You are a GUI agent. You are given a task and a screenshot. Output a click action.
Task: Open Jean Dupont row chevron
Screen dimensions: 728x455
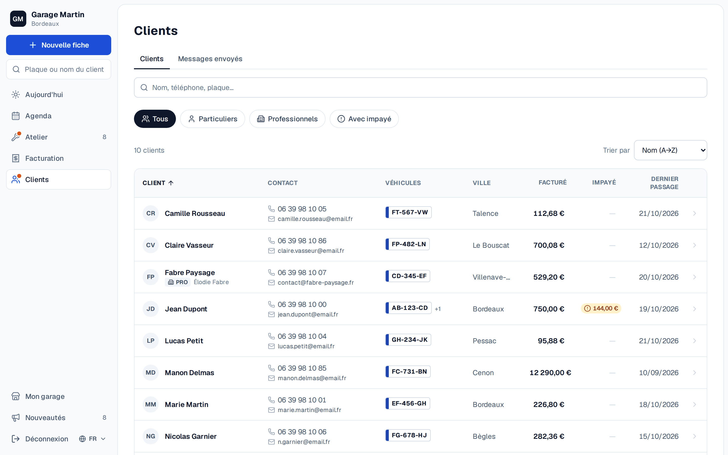695,309
